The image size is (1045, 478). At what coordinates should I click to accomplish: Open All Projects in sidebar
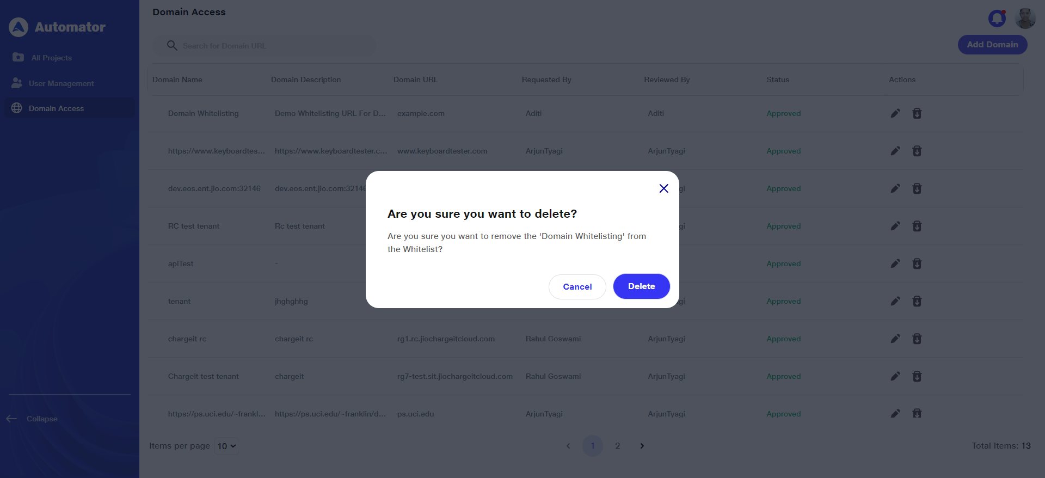pyautogui.click(x=51, y=58)
